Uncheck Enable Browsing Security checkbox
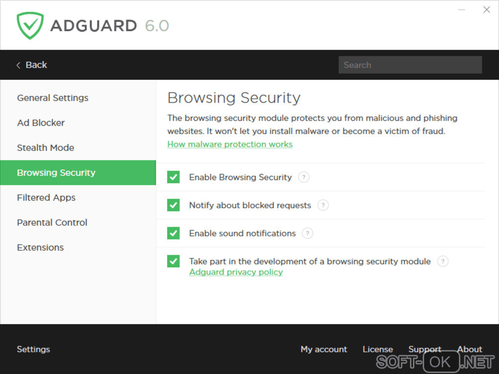499x374 pixels. point(173,177)
